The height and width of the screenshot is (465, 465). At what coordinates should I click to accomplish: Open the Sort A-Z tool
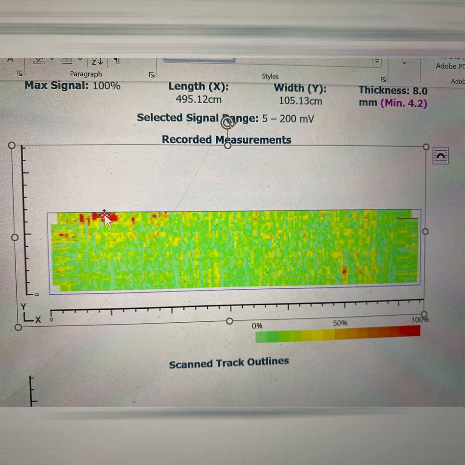97,62
